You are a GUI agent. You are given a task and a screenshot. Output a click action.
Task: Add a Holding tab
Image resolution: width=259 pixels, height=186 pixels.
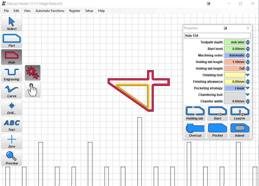(195, 113)
